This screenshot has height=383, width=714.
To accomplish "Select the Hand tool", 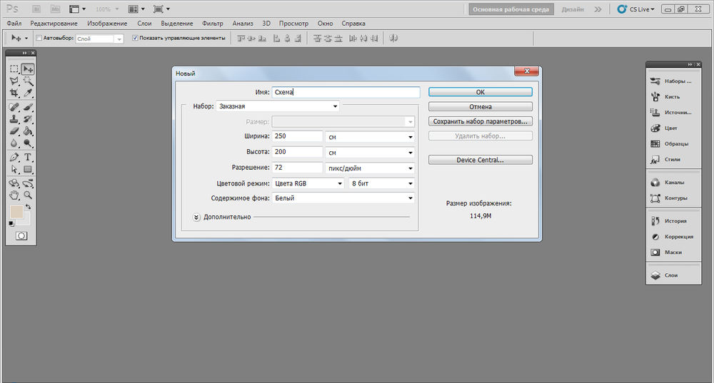I will tap(14, 194).
